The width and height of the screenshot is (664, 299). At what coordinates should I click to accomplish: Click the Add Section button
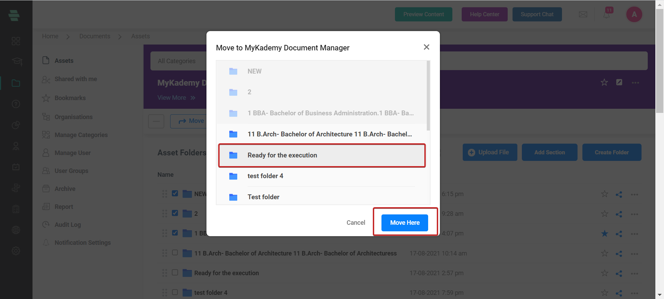pos(550,152)
